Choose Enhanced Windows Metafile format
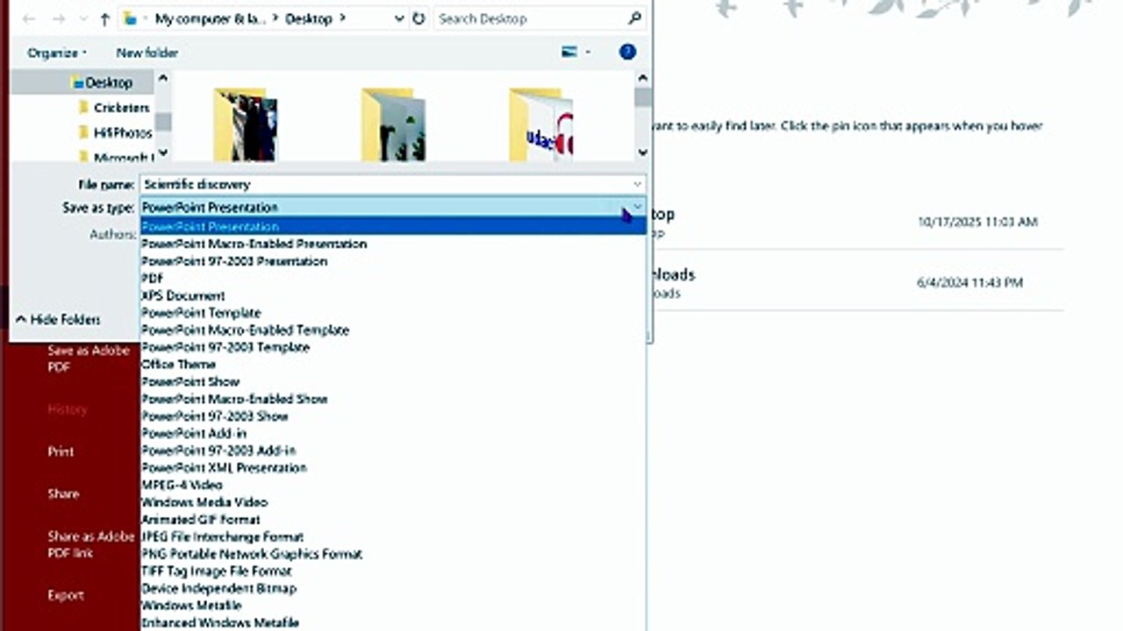Screen dimensions: 1123x631 (x=393, y=622)
